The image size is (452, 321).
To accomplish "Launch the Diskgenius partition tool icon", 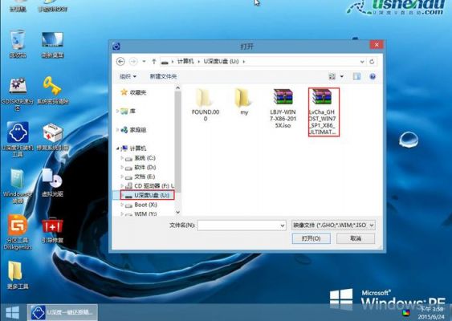I will (x=18, y=232).
